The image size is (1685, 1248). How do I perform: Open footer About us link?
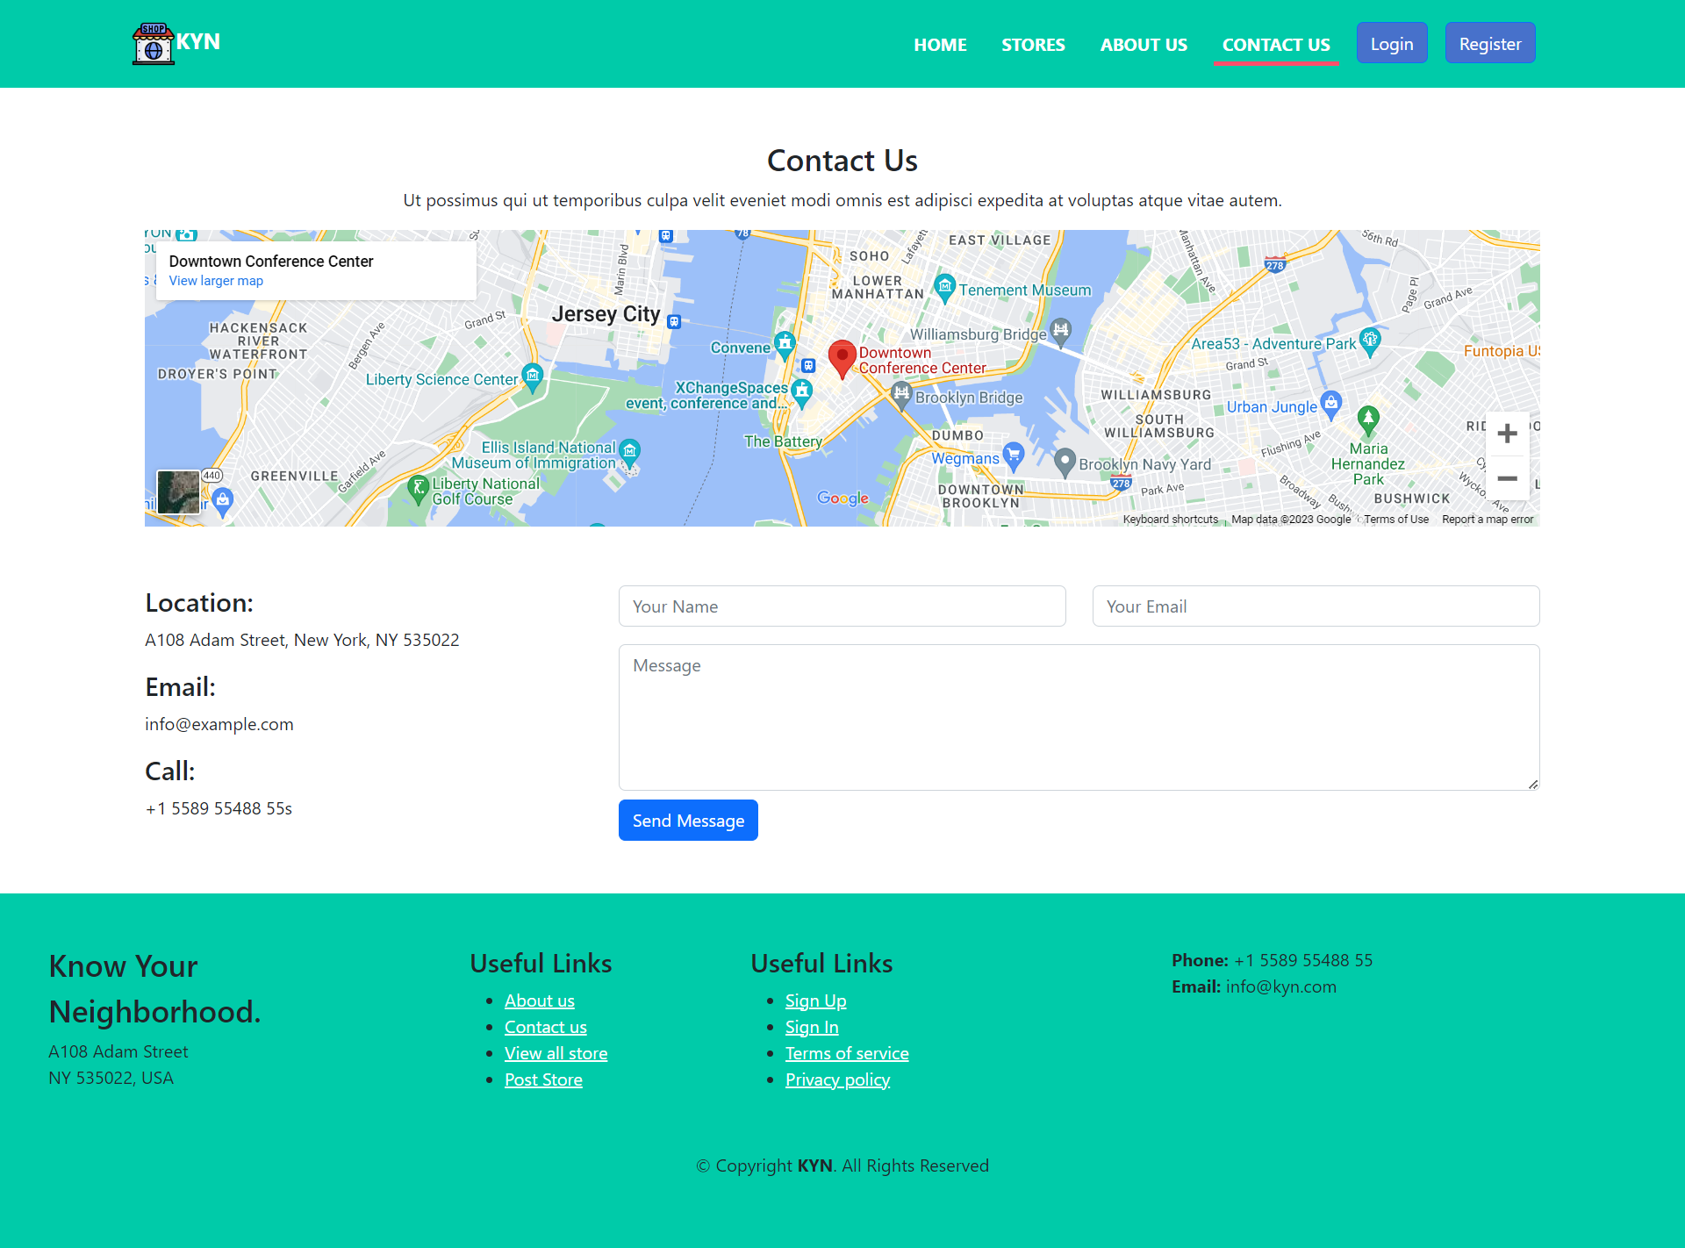pos(540,1001)
